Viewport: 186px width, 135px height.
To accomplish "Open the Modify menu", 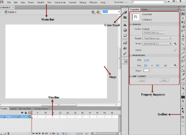I will 40,3.
